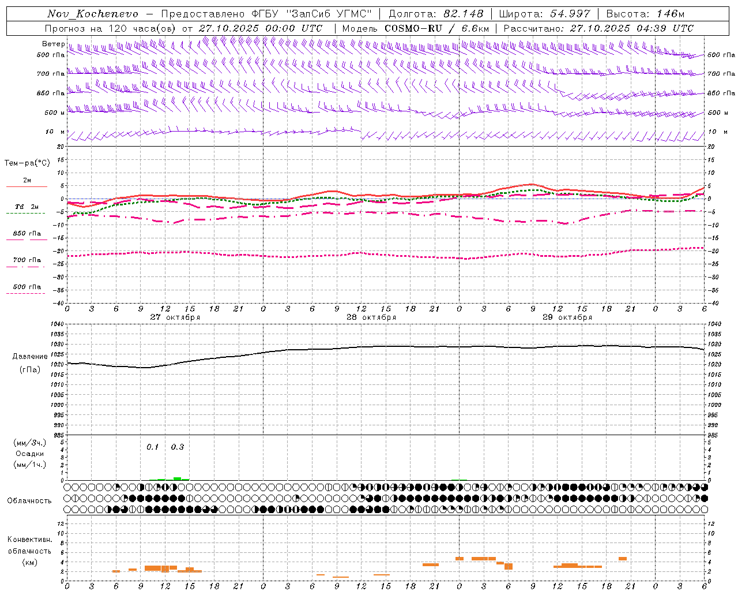The image size is (738, 591).
Task: Click the 'Широта: 54.997' header value
Action: click(x=544, y=14)
